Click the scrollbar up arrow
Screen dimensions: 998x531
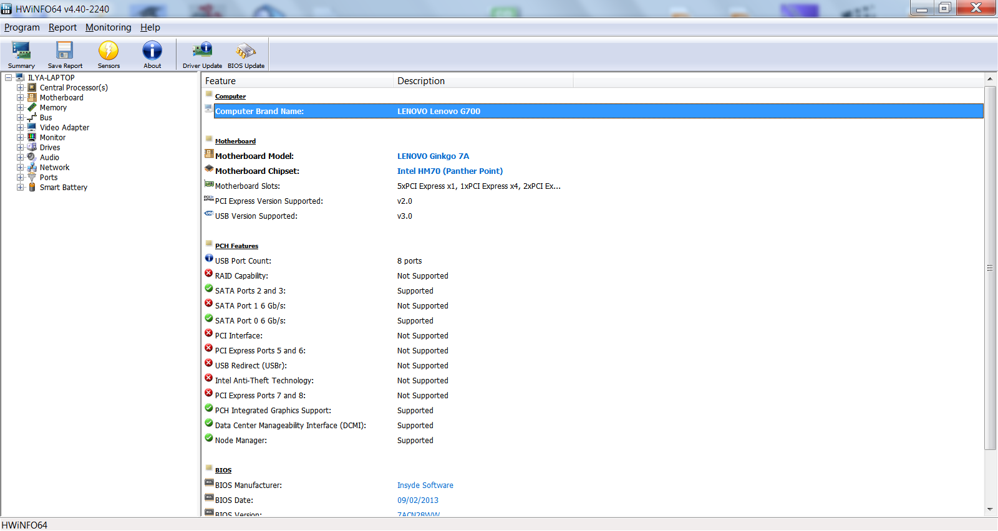(990, 79)
